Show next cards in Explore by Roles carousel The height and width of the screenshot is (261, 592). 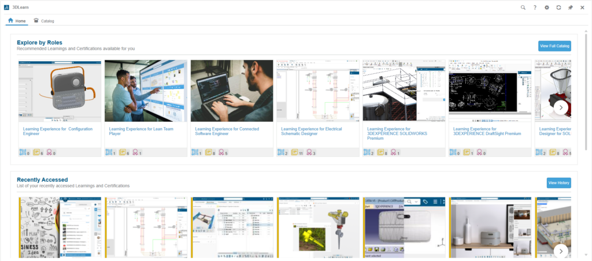click(x=561, y=107)
